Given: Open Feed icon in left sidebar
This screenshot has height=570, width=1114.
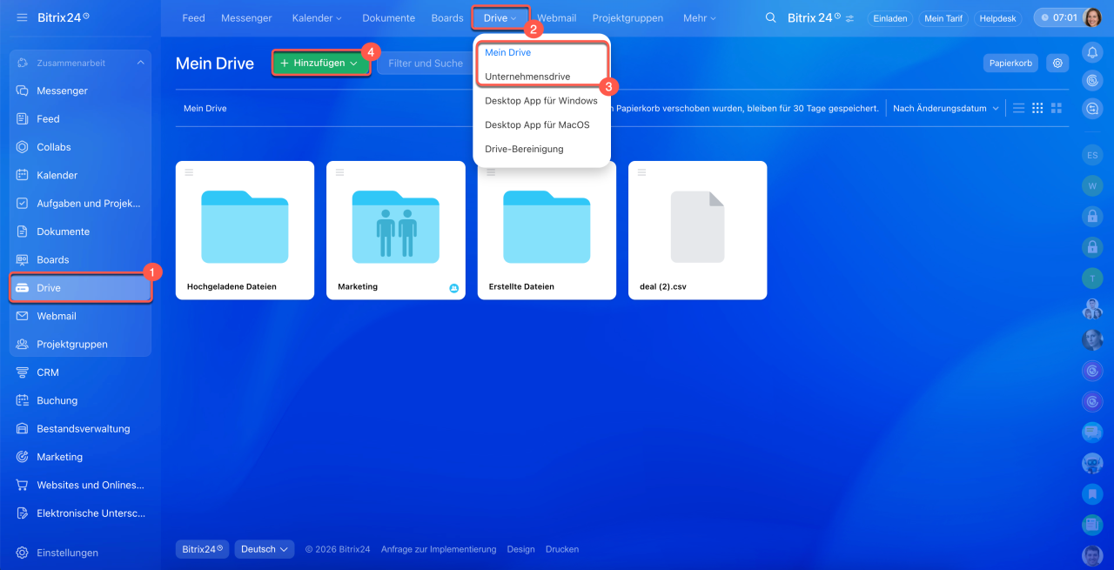Looking at the screenshot, I should tap(23, 118).
